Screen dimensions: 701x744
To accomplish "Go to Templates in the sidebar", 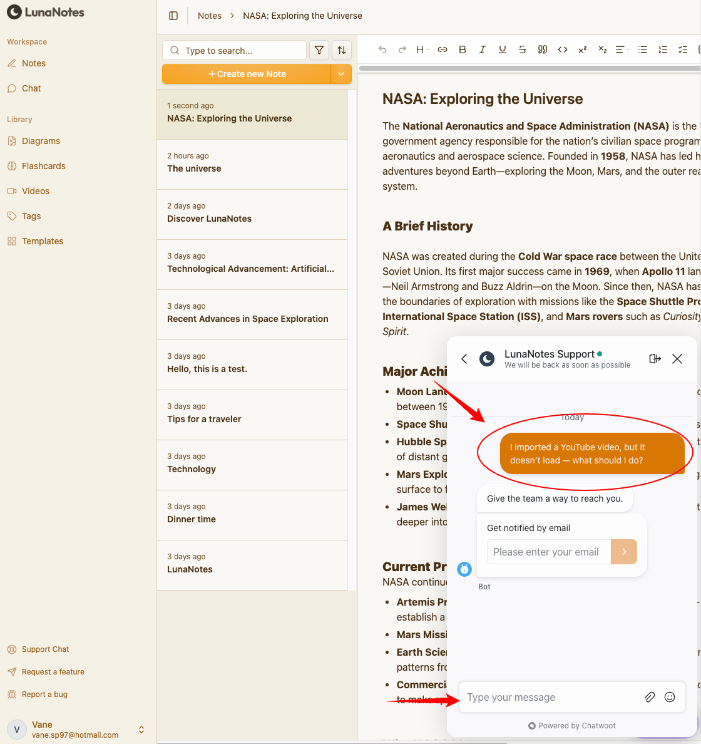I will coord(43,241).
